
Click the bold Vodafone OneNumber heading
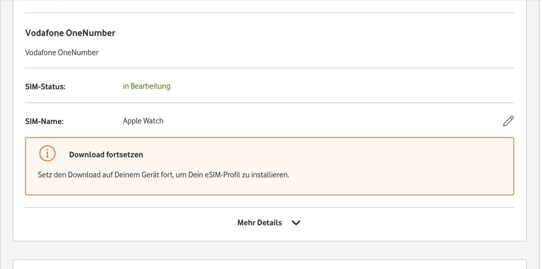(70, 33)
